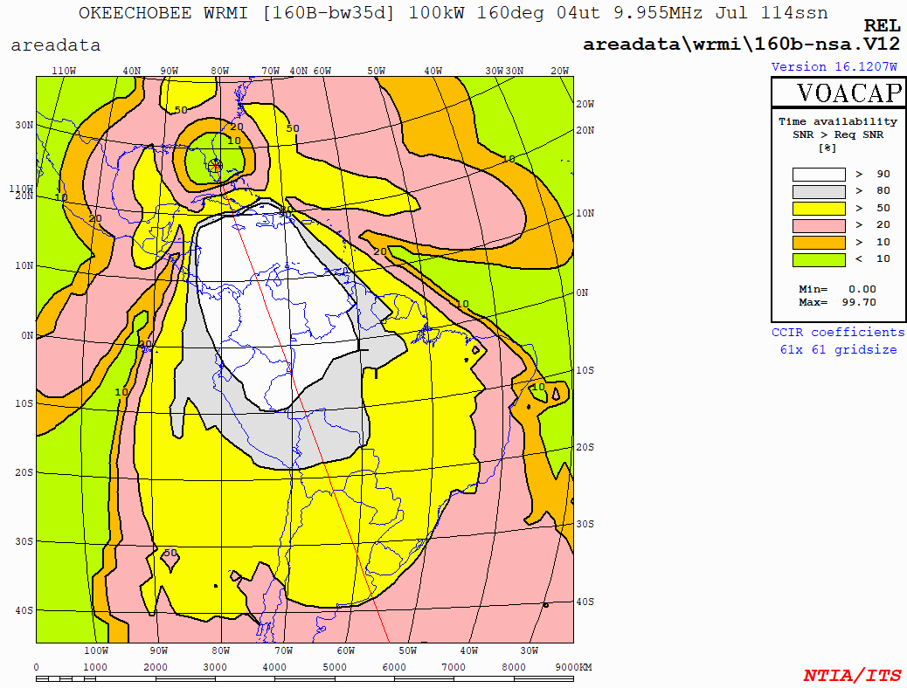
Task: Click the Max= 99.70 value
Action: (x=837, y=303)
